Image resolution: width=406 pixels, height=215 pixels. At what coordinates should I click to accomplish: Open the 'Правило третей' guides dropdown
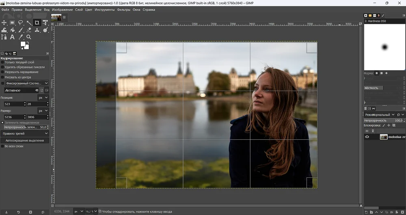(x=25, y=133)
